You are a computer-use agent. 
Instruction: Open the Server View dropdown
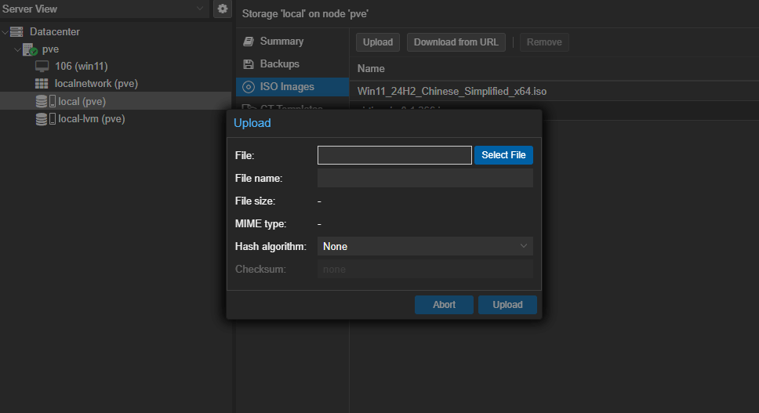tap(200, 9)
